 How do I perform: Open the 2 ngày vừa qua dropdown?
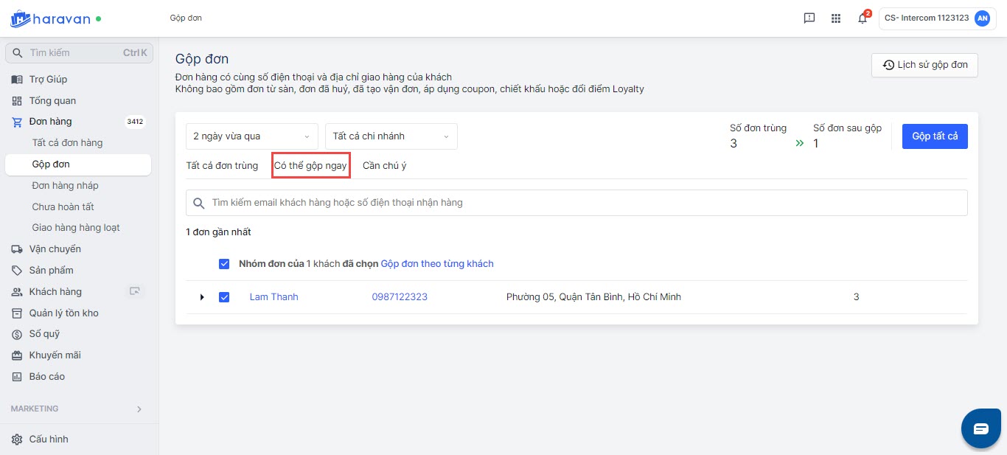pos(252,136)
